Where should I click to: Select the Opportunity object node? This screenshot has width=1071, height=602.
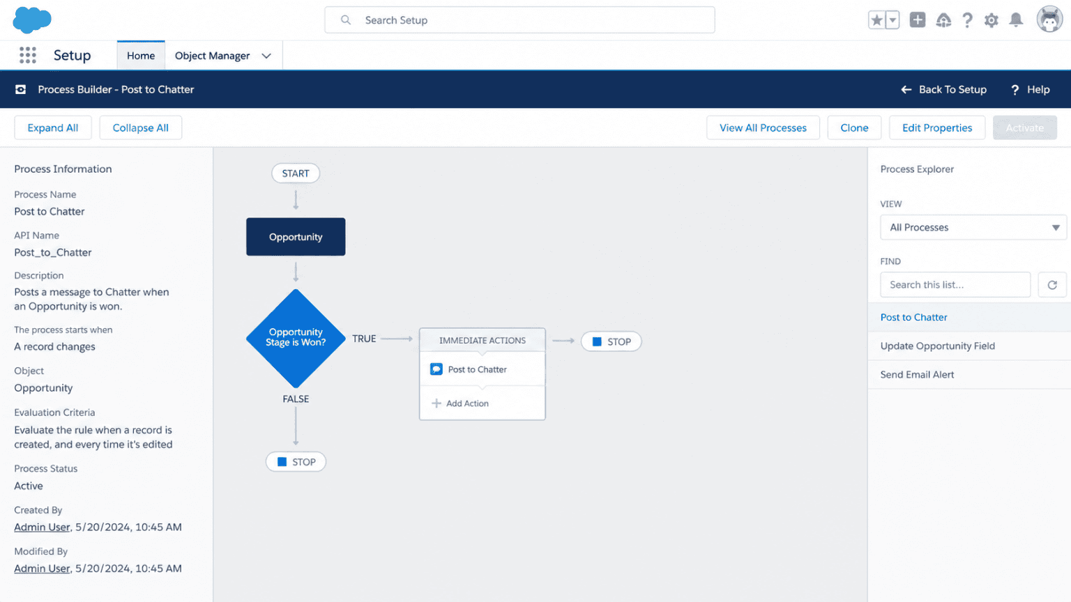coord(296,237)
